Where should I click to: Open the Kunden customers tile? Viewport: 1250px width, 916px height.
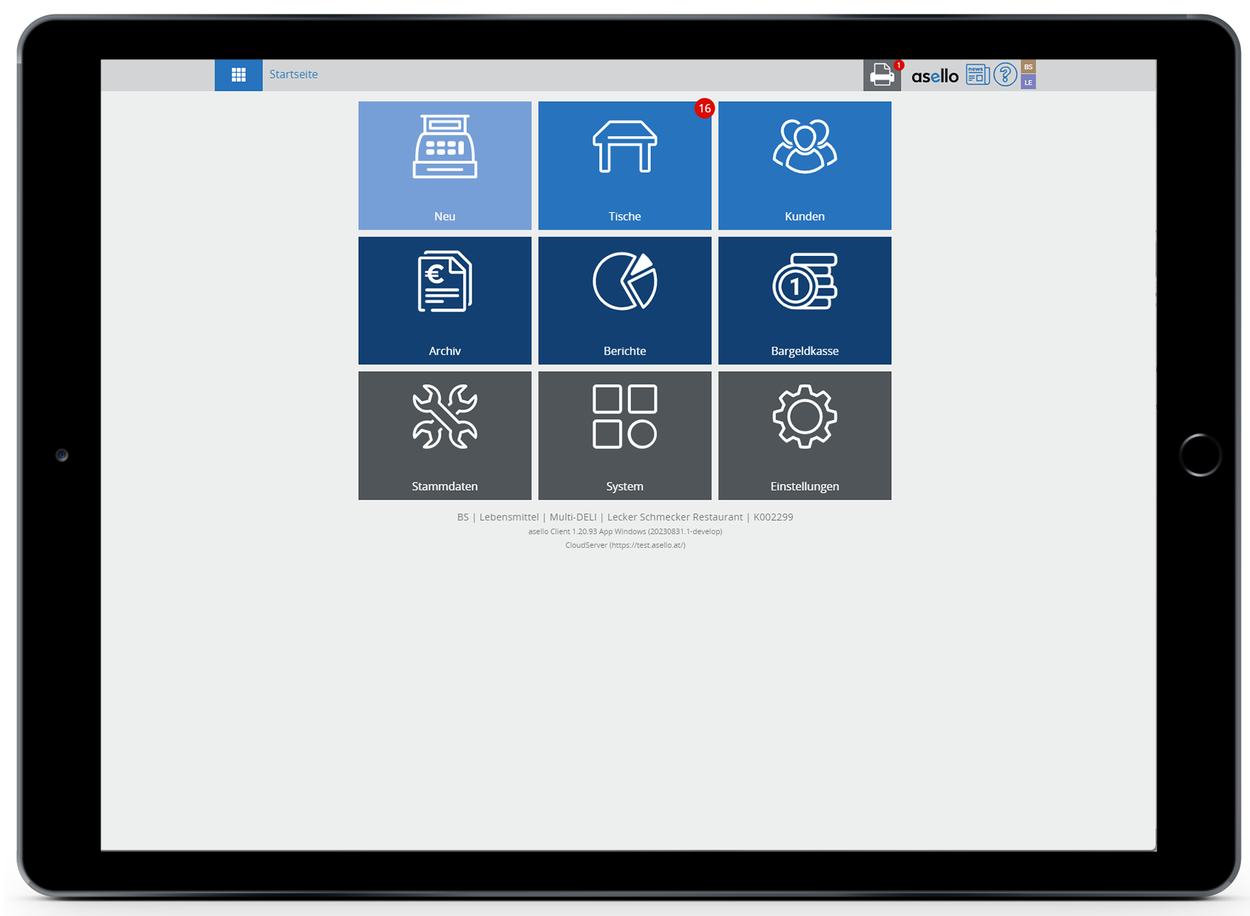click(804, 165)
